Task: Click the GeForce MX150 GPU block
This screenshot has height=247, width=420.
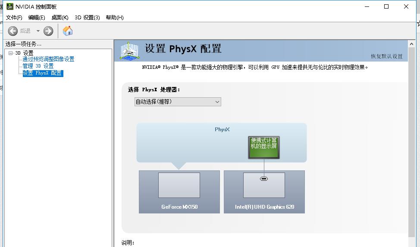Action: pos(179,192)
